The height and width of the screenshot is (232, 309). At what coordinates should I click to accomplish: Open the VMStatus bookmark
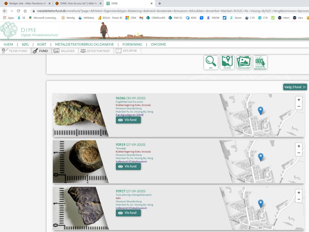(x=86, y=18)
